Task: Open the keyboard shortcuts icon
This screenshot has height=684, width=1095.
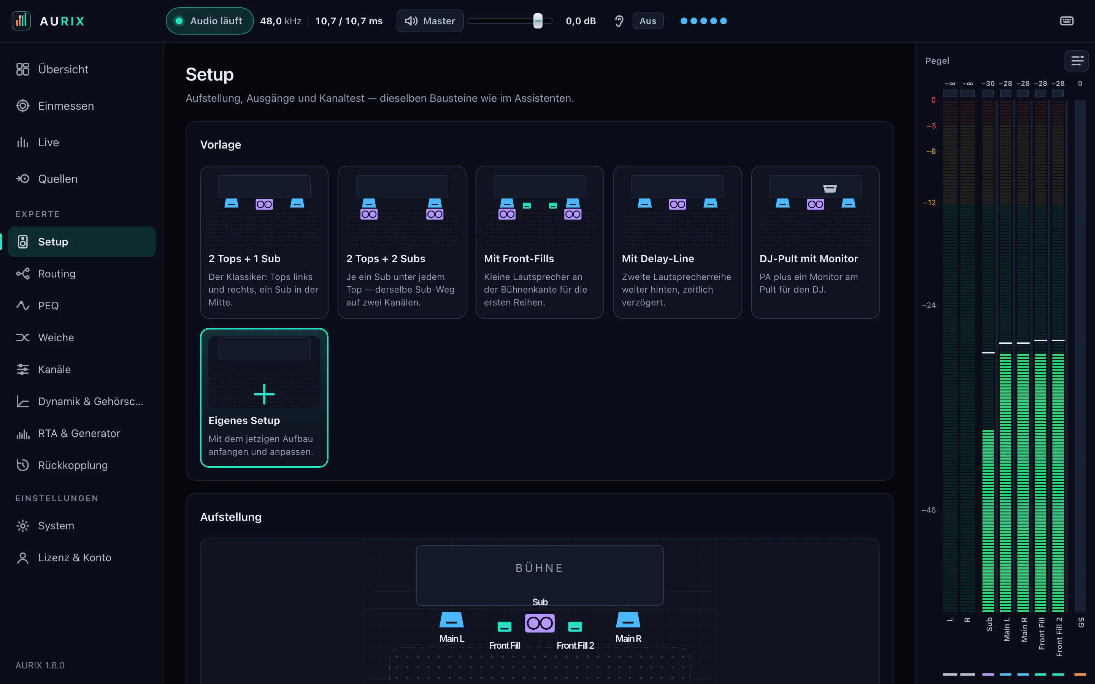Action: [1066, 21]
